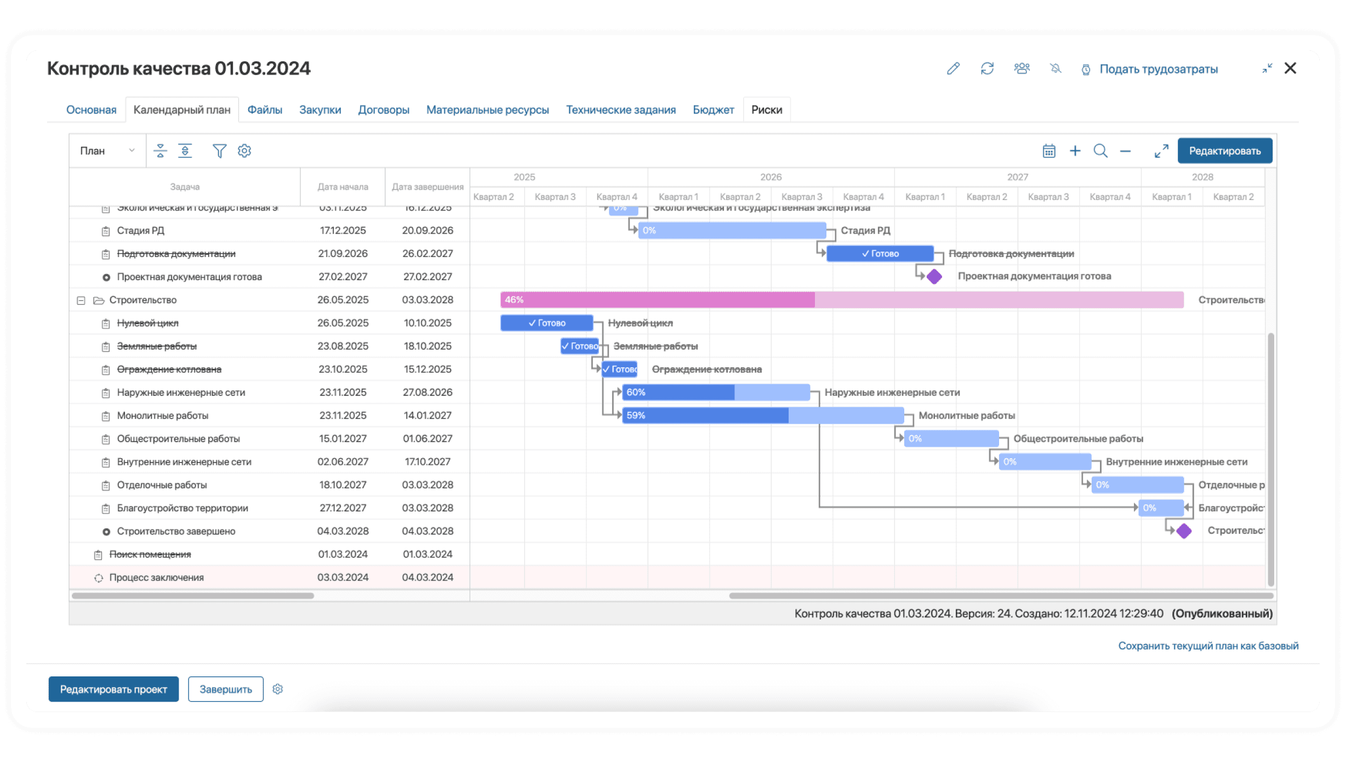Click the Редактировать проект button

pyautogui.click(x=113, y=689)
